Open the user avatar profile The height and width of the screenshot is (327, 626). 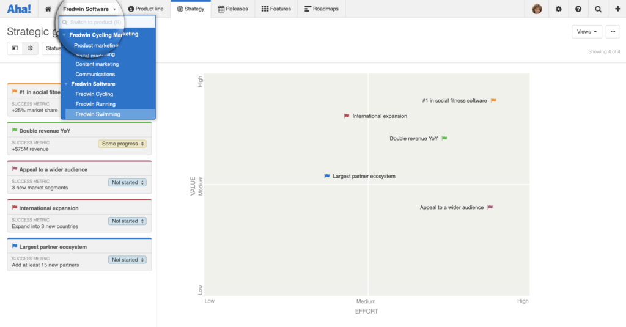(x=537, y=9)
